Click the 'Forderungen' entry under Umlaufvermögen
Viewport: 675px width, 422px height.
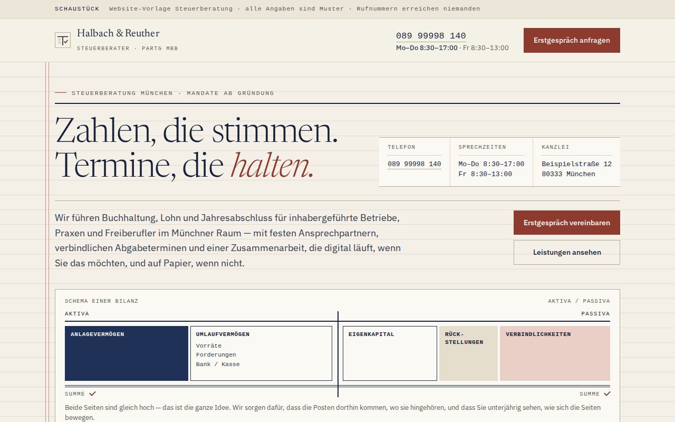216,355
